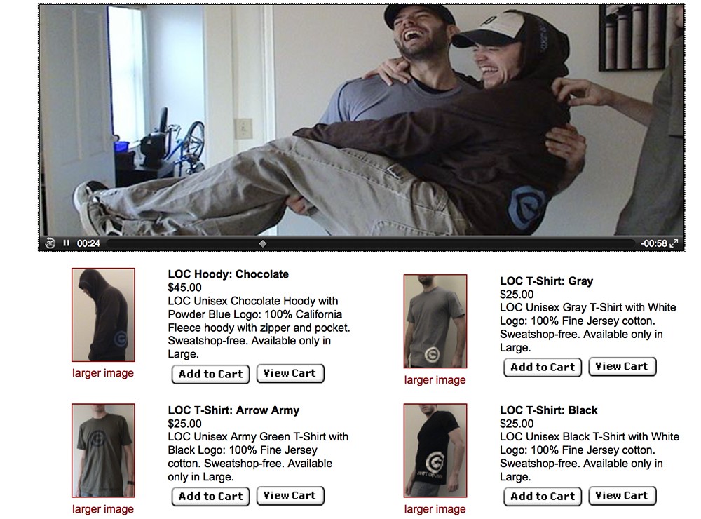This screenshot has height=519, width=701.
Task: Click the rewind 30 seconds icon
Action: pos(50,243)
